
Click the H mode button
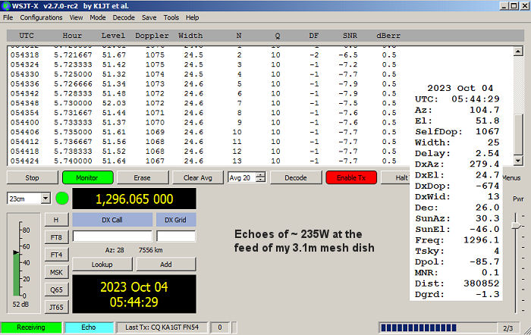56,220
